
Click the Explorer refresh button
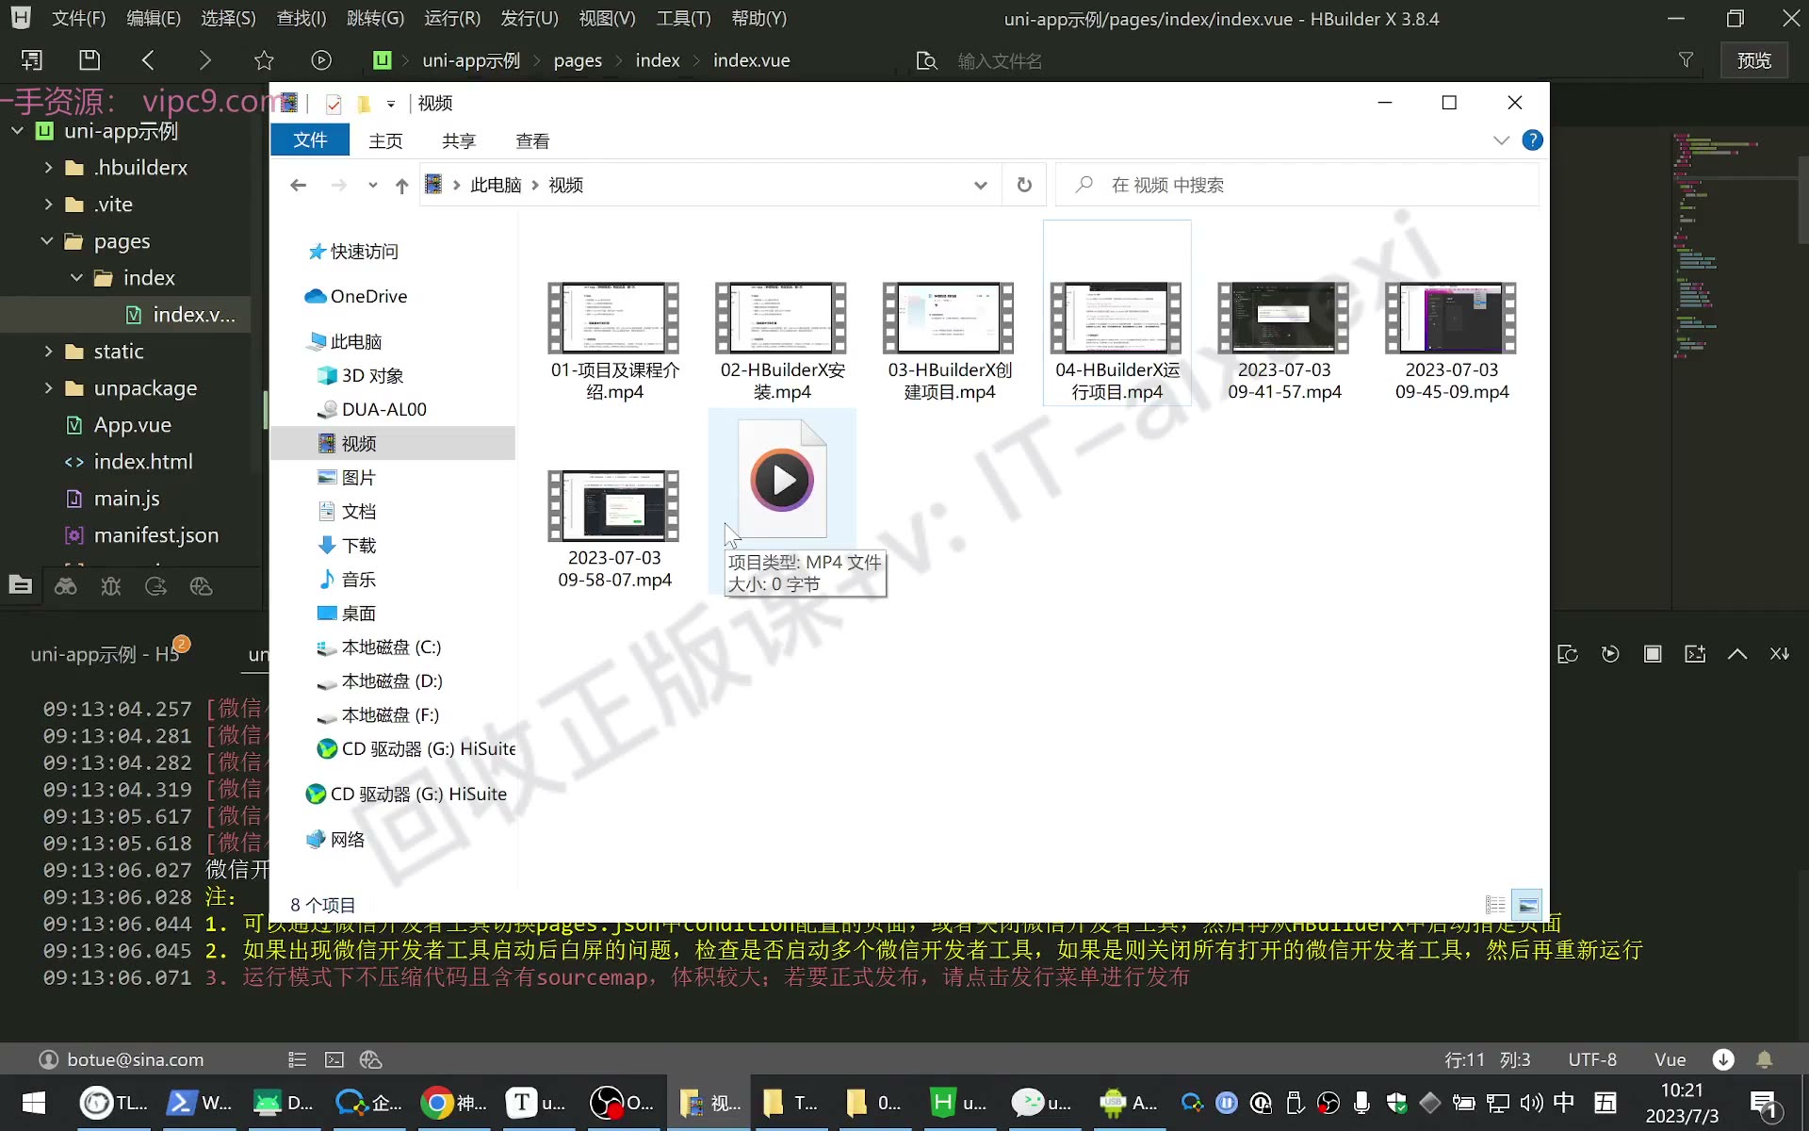pos(1024,185)
